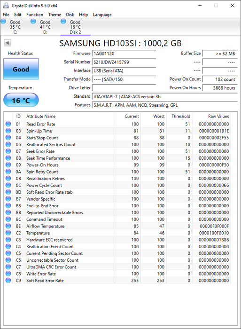Select the Uncorrectable Sector Count row text
Image resolution: width=241 pixels, height=329 pixels.
(52, 260)
